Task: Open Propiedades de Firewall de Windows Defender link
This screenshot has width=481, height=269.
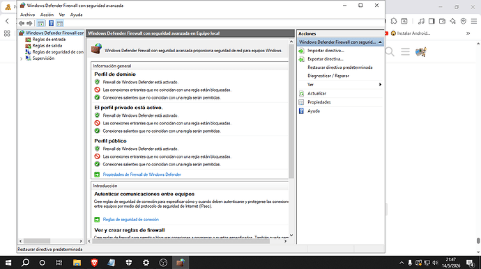Action: coord(142,174)
